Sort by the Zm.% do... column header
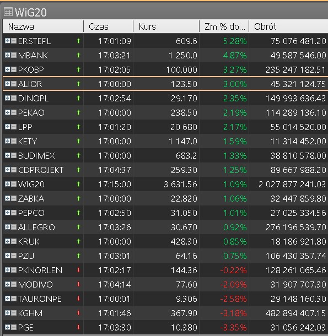 (x=224, y=26)
